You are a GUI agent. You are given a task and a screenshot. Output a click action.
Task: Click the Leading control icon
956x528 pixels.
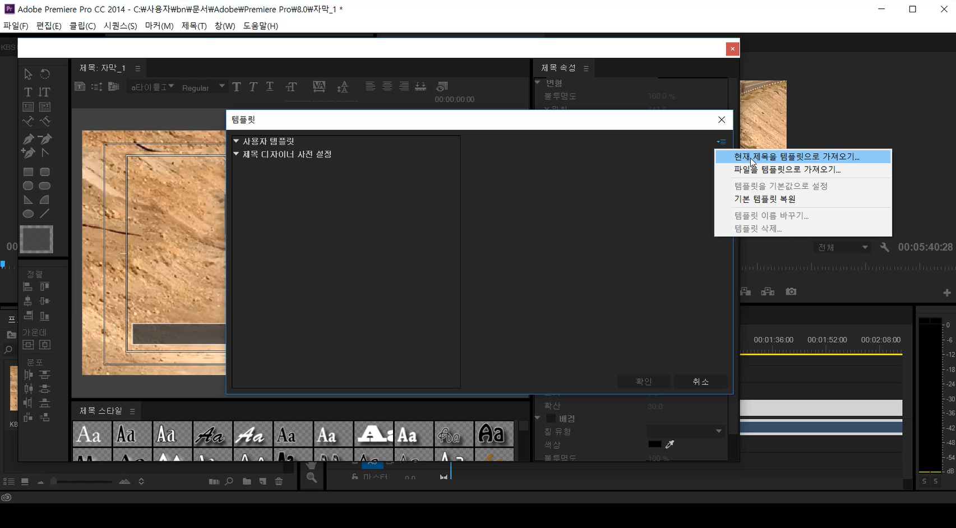click(x=343, y=86)
